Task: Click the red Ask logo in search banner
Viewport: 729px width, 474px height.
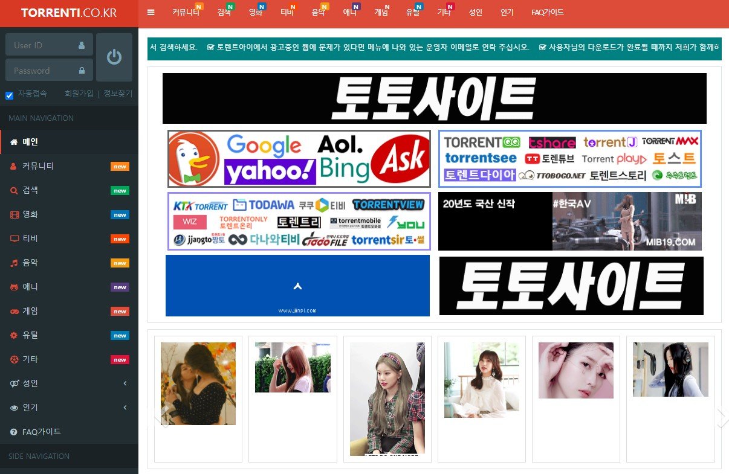Action: (x=400, y=159)
